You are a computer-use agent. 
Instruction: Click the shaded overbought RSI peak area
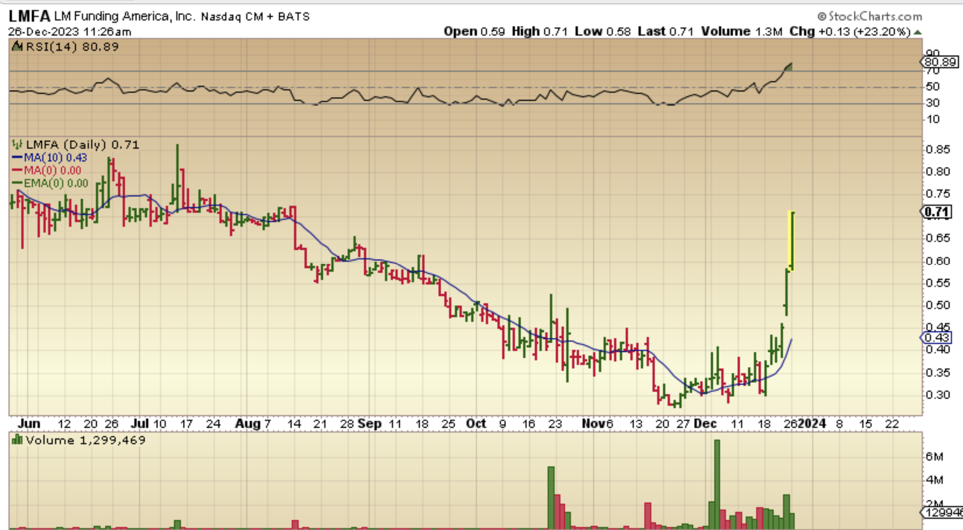pos(789,67)
